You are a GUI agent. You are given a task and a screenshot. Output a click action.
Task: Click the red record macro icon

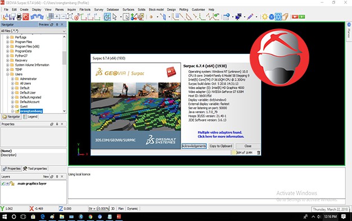(295, 17)
